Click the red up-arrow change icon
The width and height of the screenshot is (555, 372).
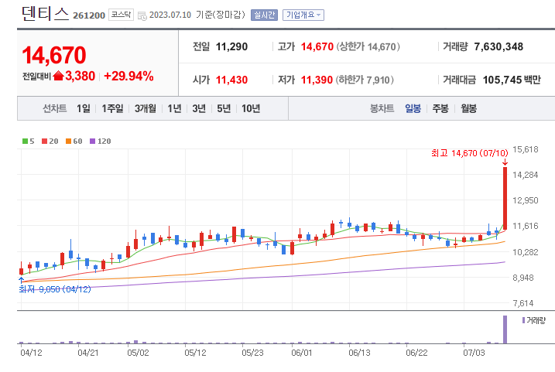[x=58, y=76]
